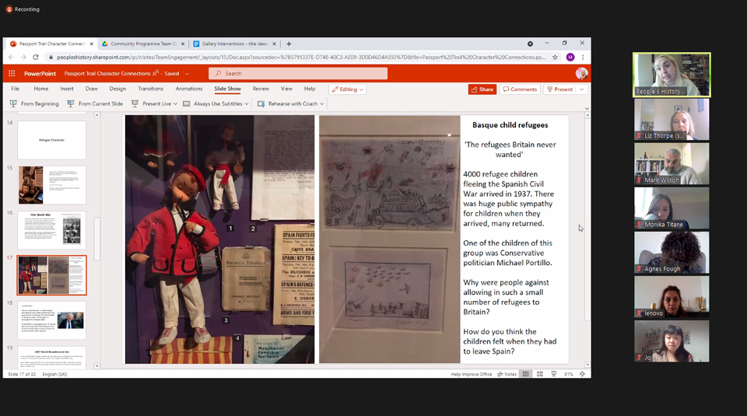Viewport: 747px width, 416px height.
Task: Close the Community Programme Team tab
Action: point(183,44)
